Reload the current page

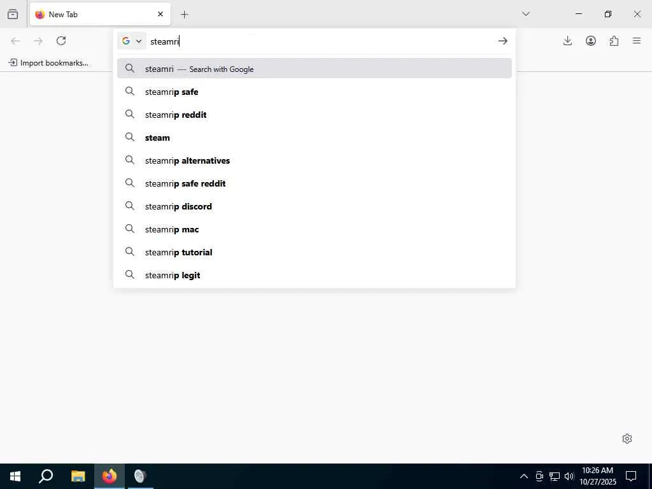[x=61, y=41]
